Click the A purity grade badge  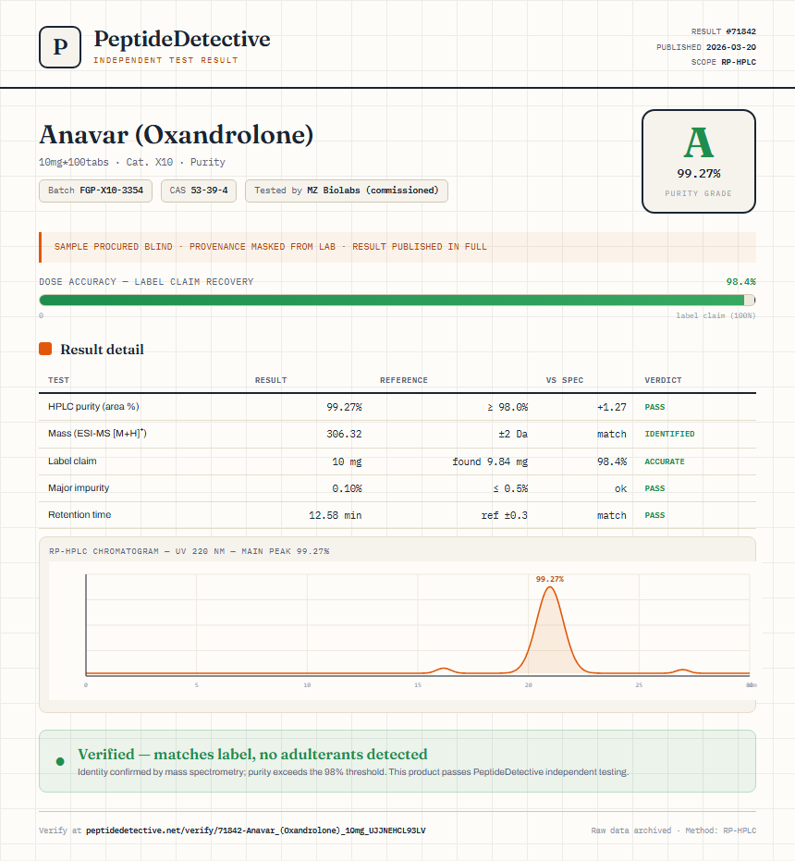pos(698,162)
